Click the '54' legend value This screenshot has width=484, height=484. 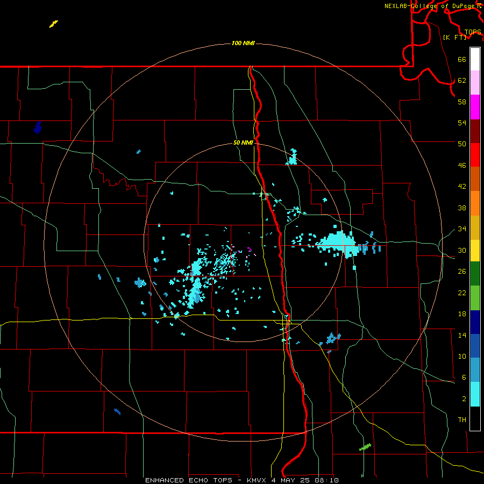pyautogui.click(x=462, y=123)
